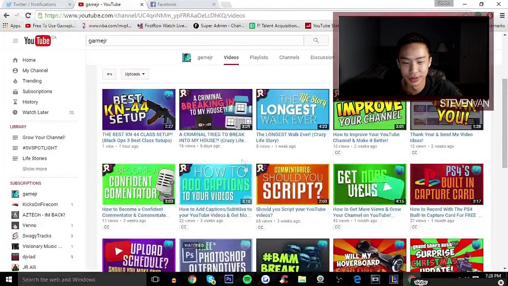Open the YouTube guide hamburger menu
508x286 pixels.
coord(15,41)
